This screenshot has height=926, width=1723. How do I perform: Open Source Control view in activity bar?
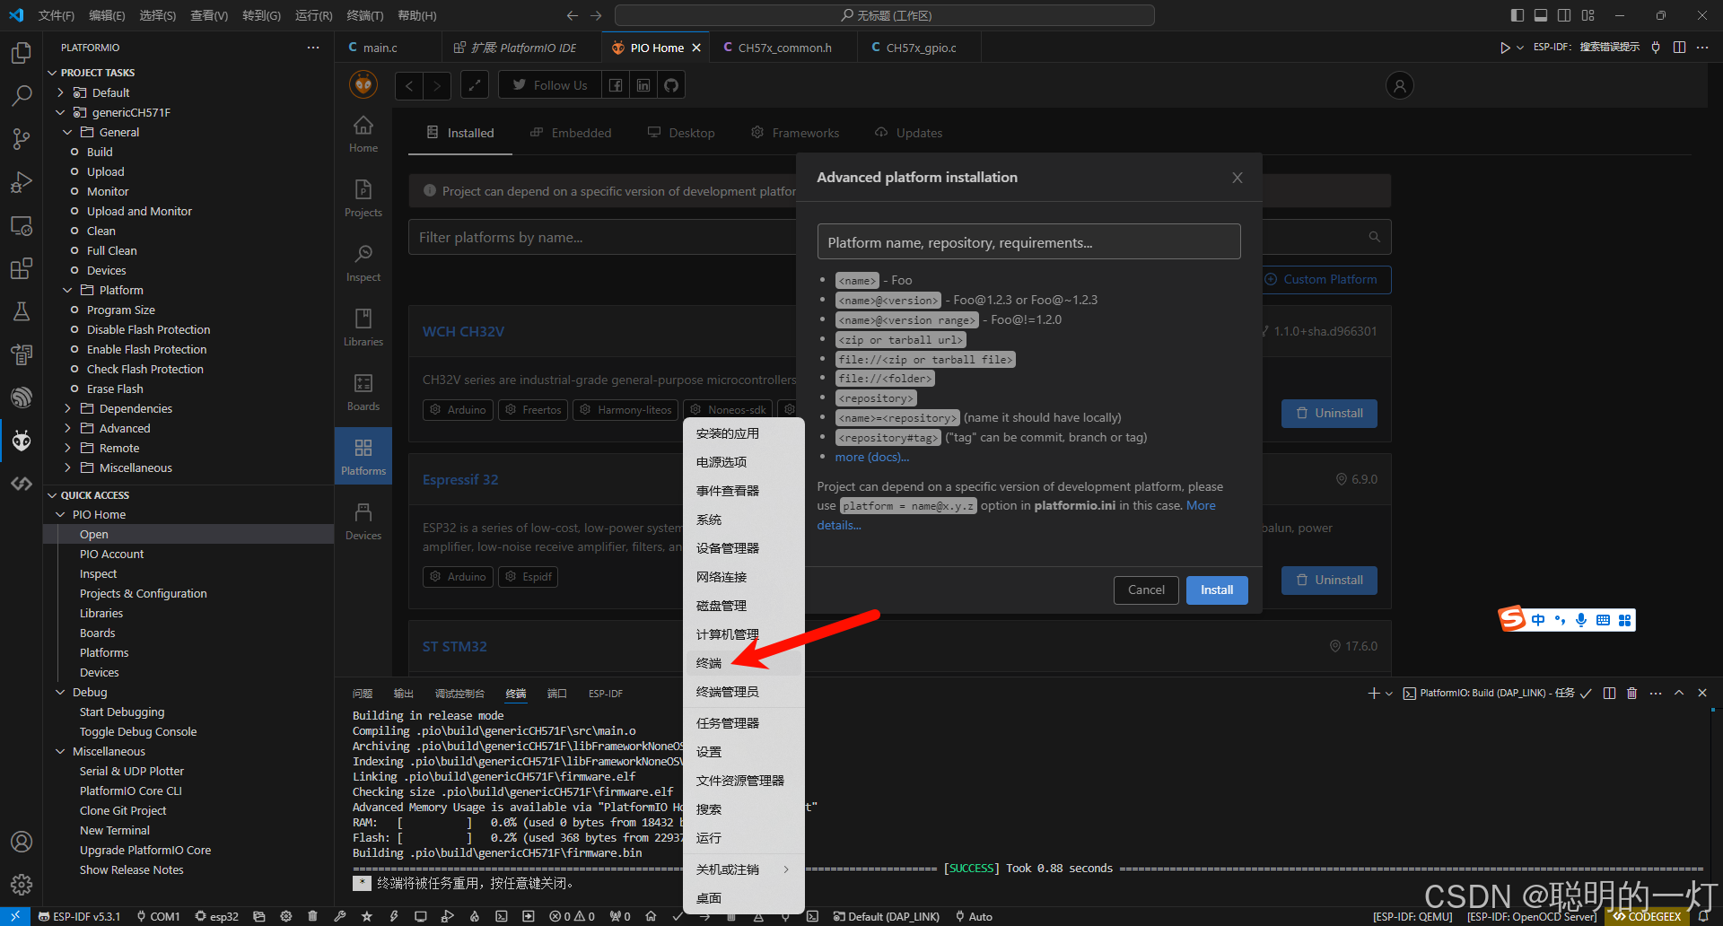(22, 139)
